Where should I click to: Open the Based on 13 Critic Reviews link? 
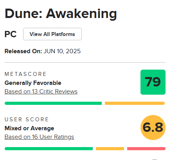[41, 92]
